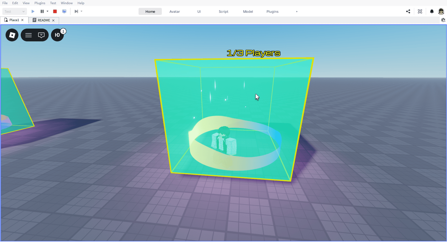Open the user avatar profile
The width and height of the screenshot is (447, 251).
point(441,12)
